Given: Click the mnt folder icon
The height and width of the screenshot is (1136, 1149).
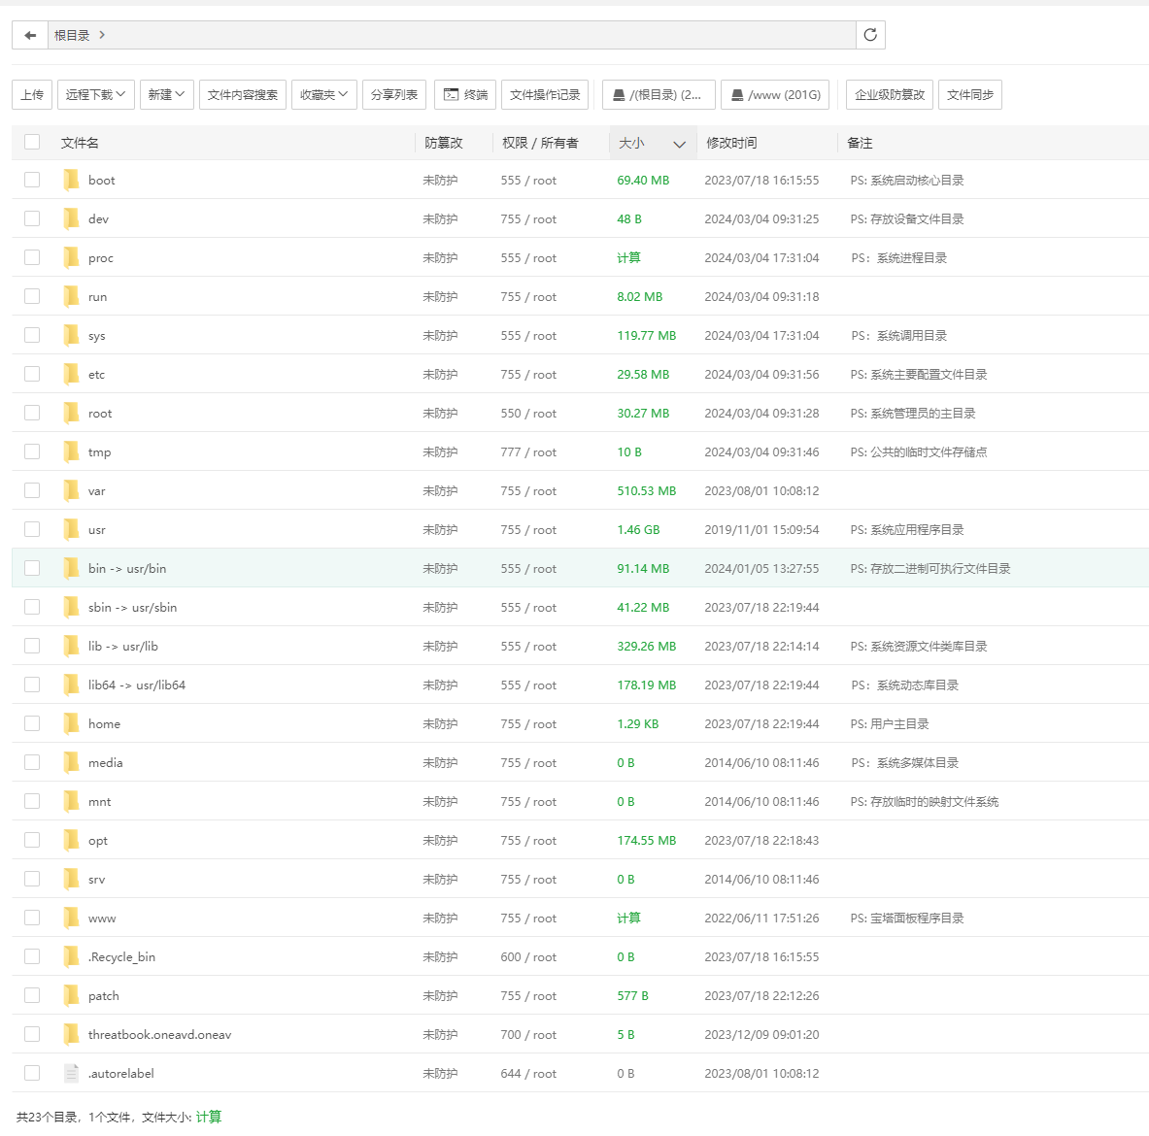Looking at the screenshot, I should tap(71, 801).
